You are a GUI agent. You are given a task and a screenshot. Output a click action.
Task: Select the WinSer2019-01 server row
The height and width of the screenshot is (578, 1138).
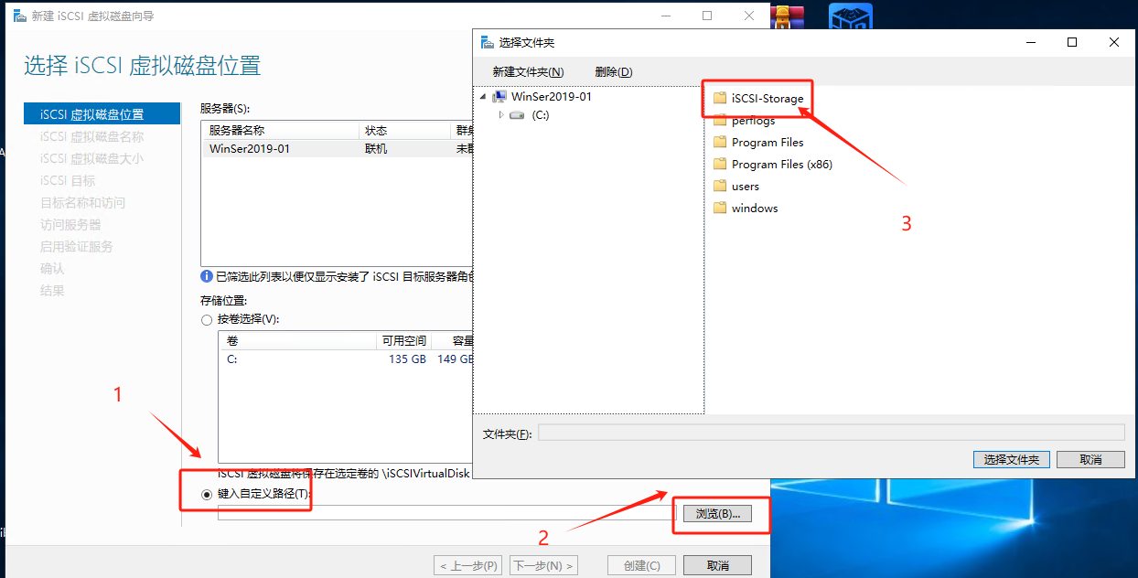coord(338,148)
